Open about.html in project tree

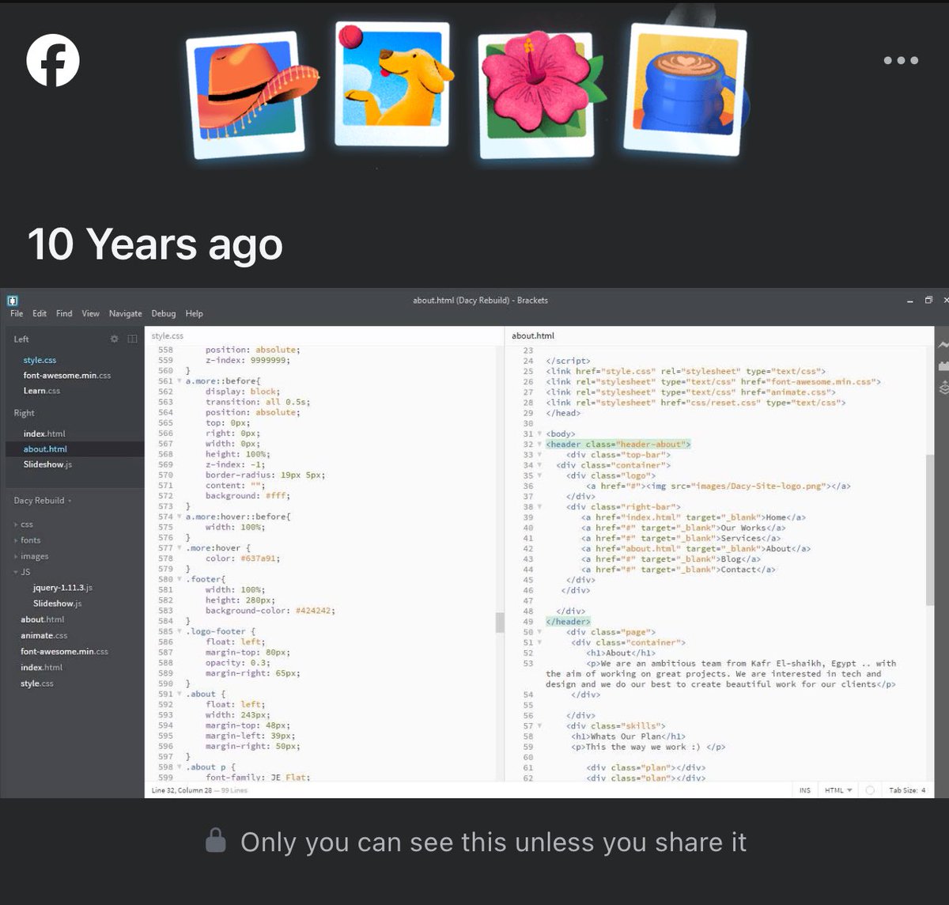pyautogui.click(x=43, y=619)
